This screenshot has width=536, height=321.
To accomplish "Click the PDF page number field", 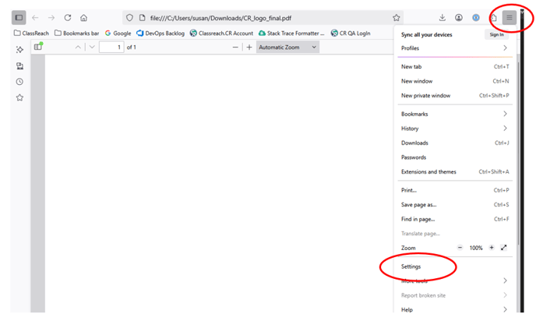I will 111,48.
